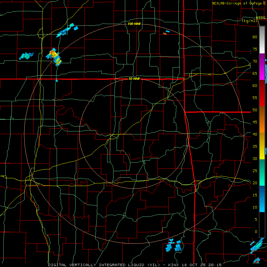The image size is (267, 267).
Task: Click the 20 value on the color scale
Action: 255,183
